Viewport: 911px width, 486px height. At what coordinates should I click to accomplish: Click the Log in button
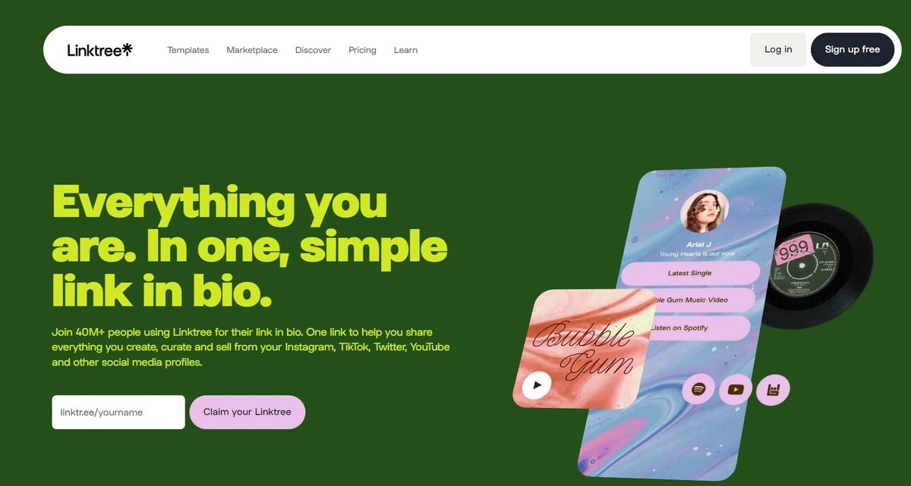pyautogui.click(x=778, y=49)
